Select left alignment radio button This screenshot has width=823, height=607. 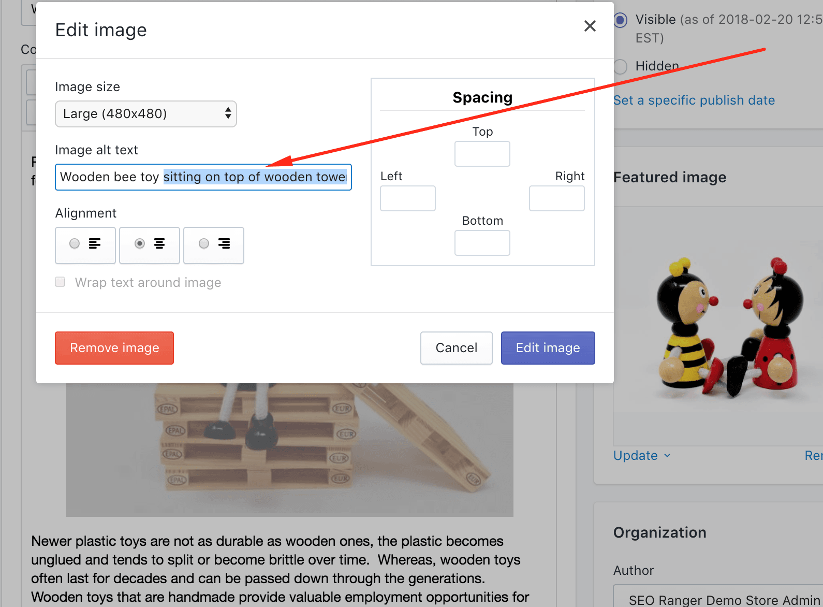click(75, 243)
